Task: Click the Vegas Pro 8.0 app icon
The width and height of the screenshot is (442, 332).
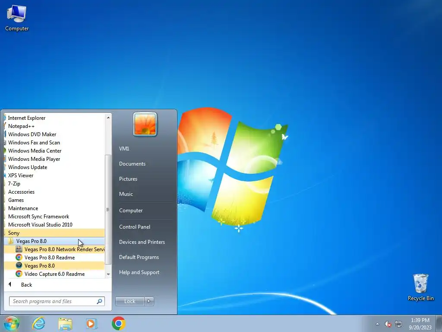Action: pos(19,266)
